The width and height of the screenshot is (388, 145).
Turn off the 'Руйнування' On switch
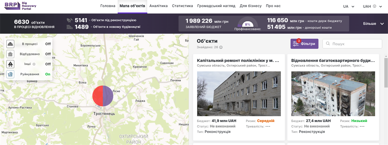pos(48,74)
